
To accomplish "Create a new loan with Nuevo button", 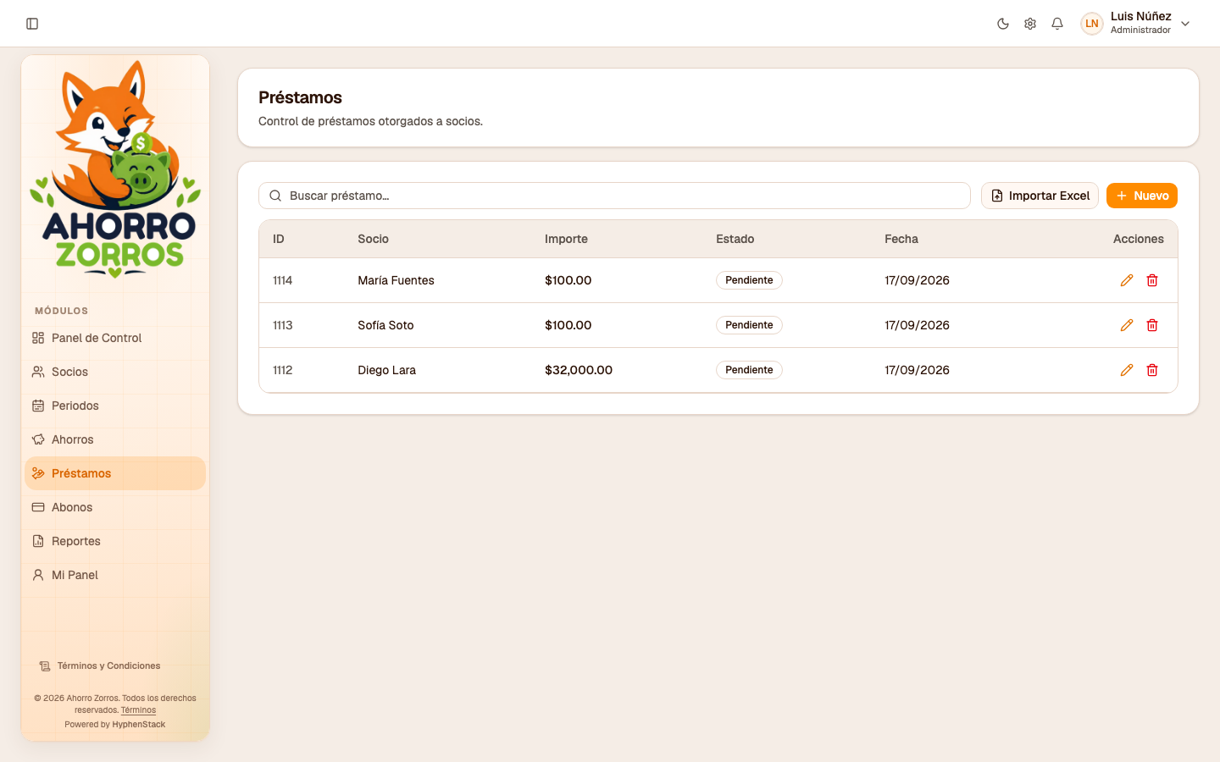I will pyautogui.click(x=1142, y=196).
